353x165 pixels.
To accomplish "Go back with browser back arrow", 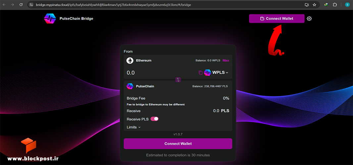I will click(x=4, y=5).
